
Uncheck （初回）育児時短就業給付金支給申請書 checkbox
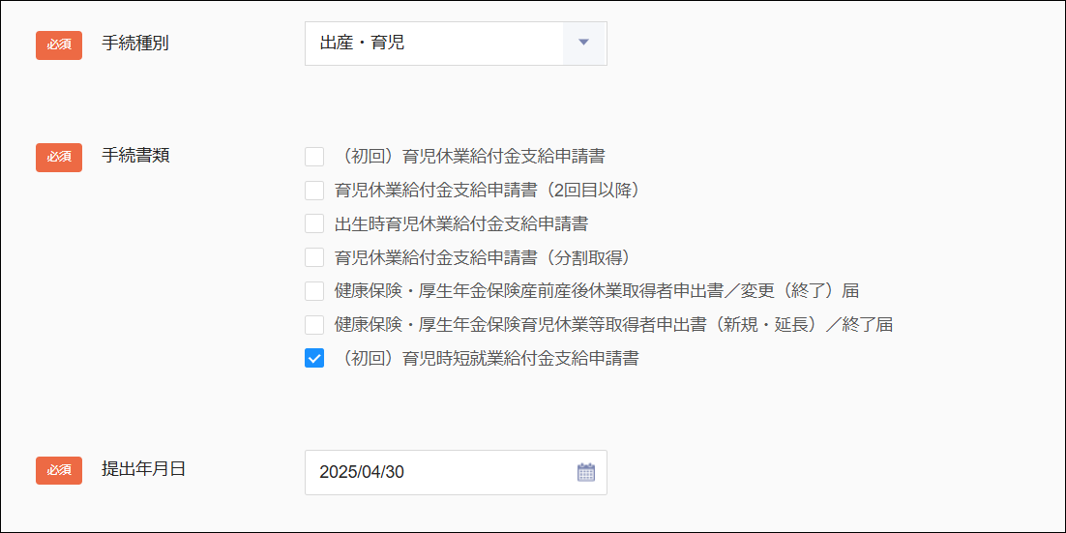click(314, 358)
